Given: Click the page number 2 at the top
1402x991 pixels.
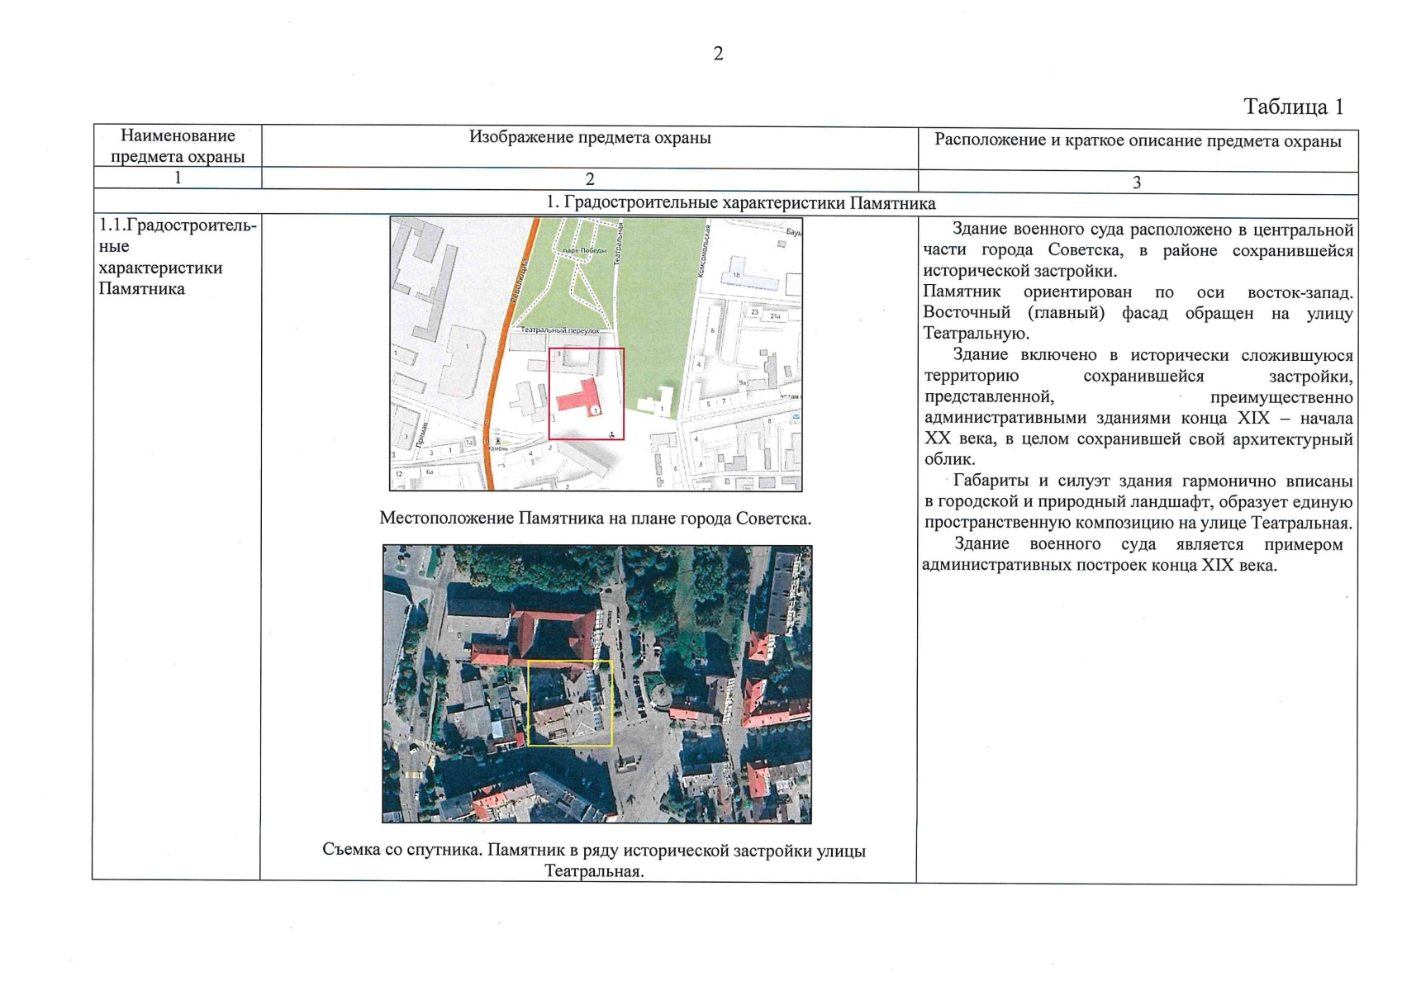Looking at the screenshot, I should click(x=718, y=54).
